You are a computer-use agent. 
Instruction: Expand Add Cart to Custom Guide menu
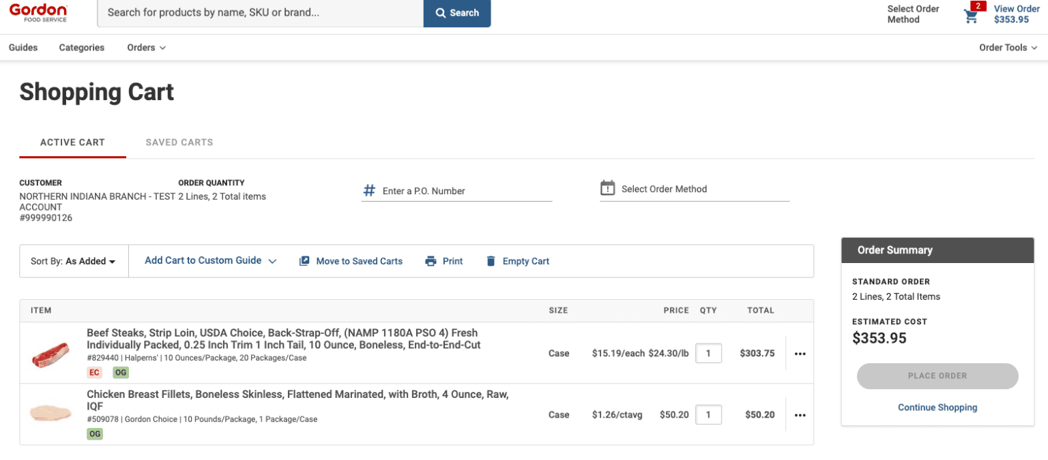coord(210,261)
